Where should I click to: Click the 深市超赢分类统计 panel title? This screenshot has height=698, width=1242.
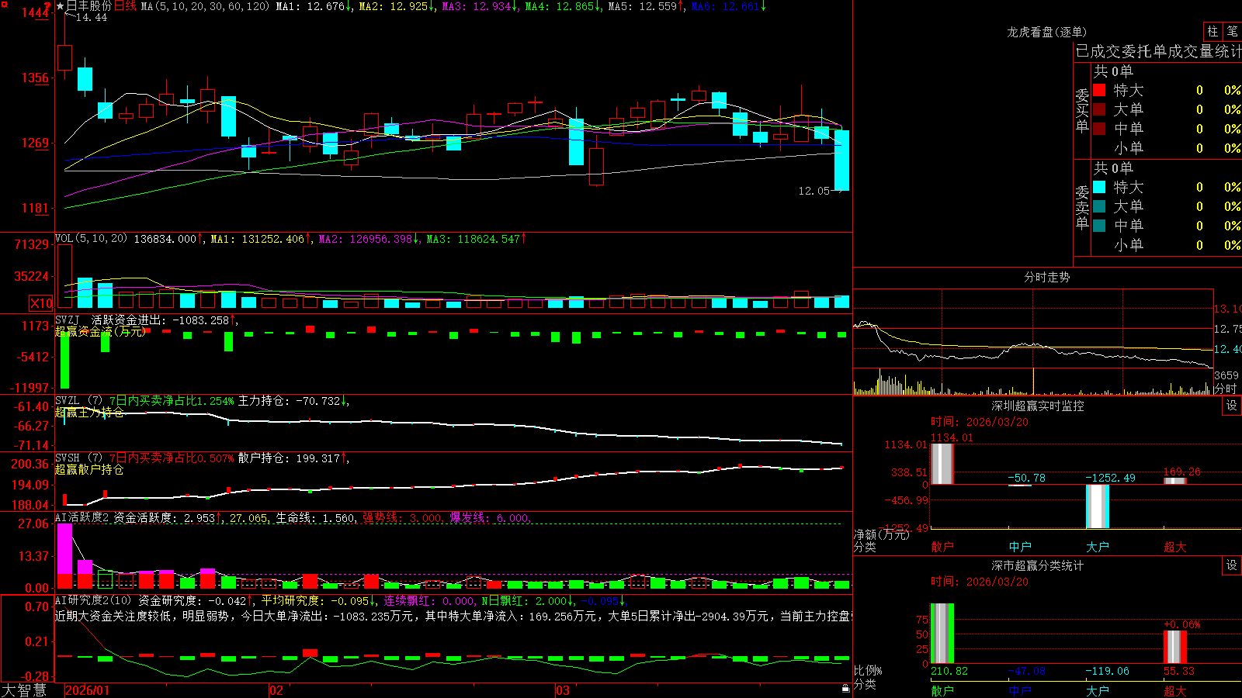pyautogui.click(x=1038, y=565)
